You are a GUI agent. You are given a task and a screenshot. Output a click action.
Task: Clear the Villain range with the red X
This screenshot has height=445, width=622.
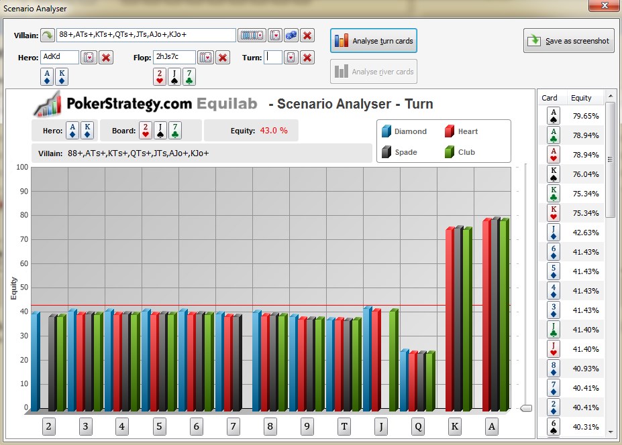click(x=307, y=35)
